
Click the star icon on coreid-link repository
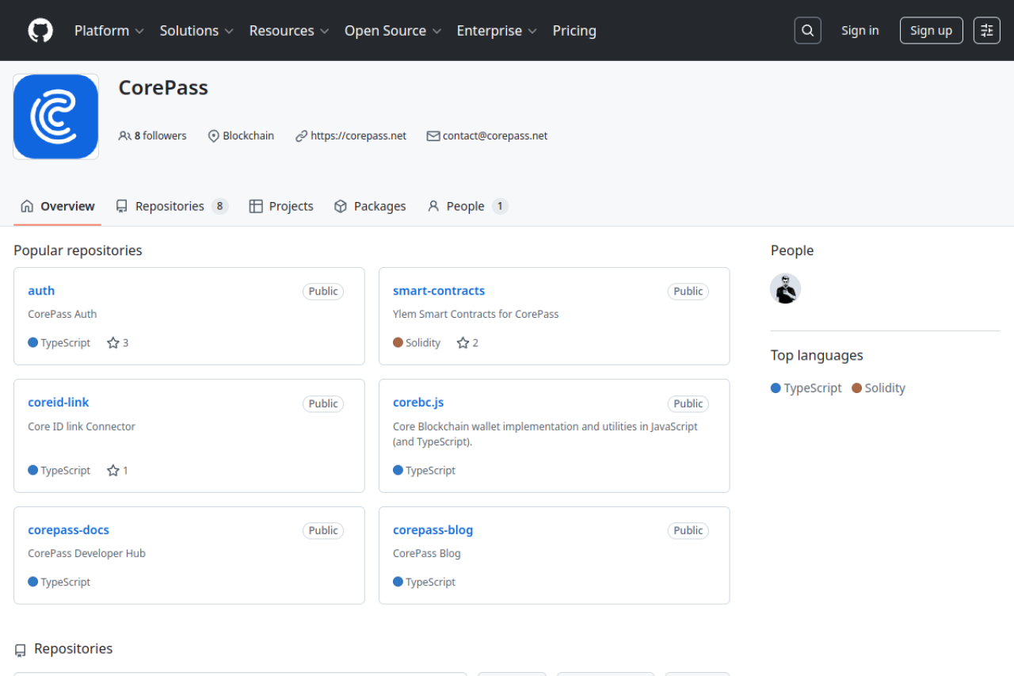point(113,471)
